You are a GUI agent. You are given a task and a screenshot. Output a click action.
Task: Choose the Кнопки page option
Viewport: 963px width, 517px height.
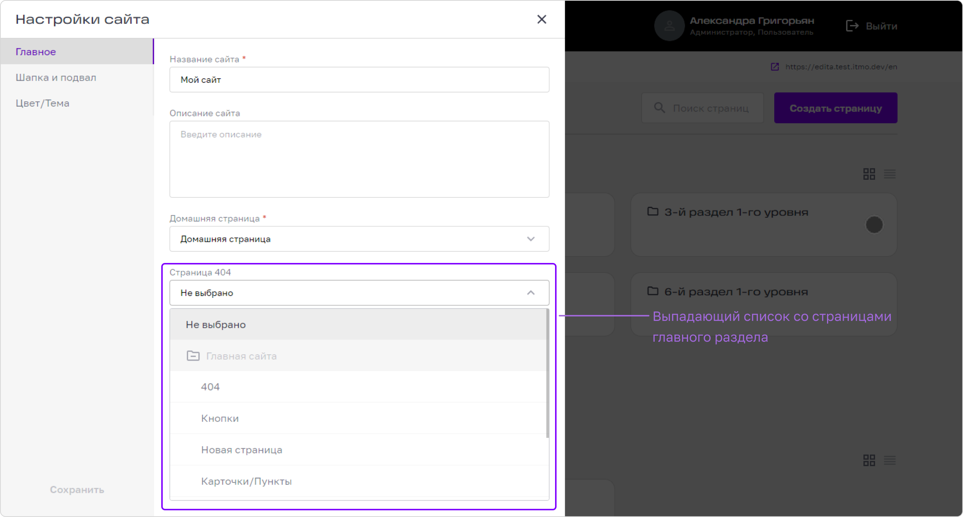coord(358,418)
